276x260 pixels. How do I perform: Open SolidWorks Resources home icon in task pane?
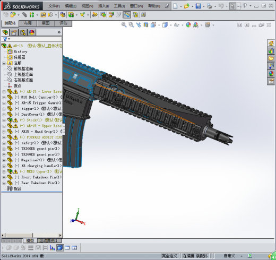[271, 43]
